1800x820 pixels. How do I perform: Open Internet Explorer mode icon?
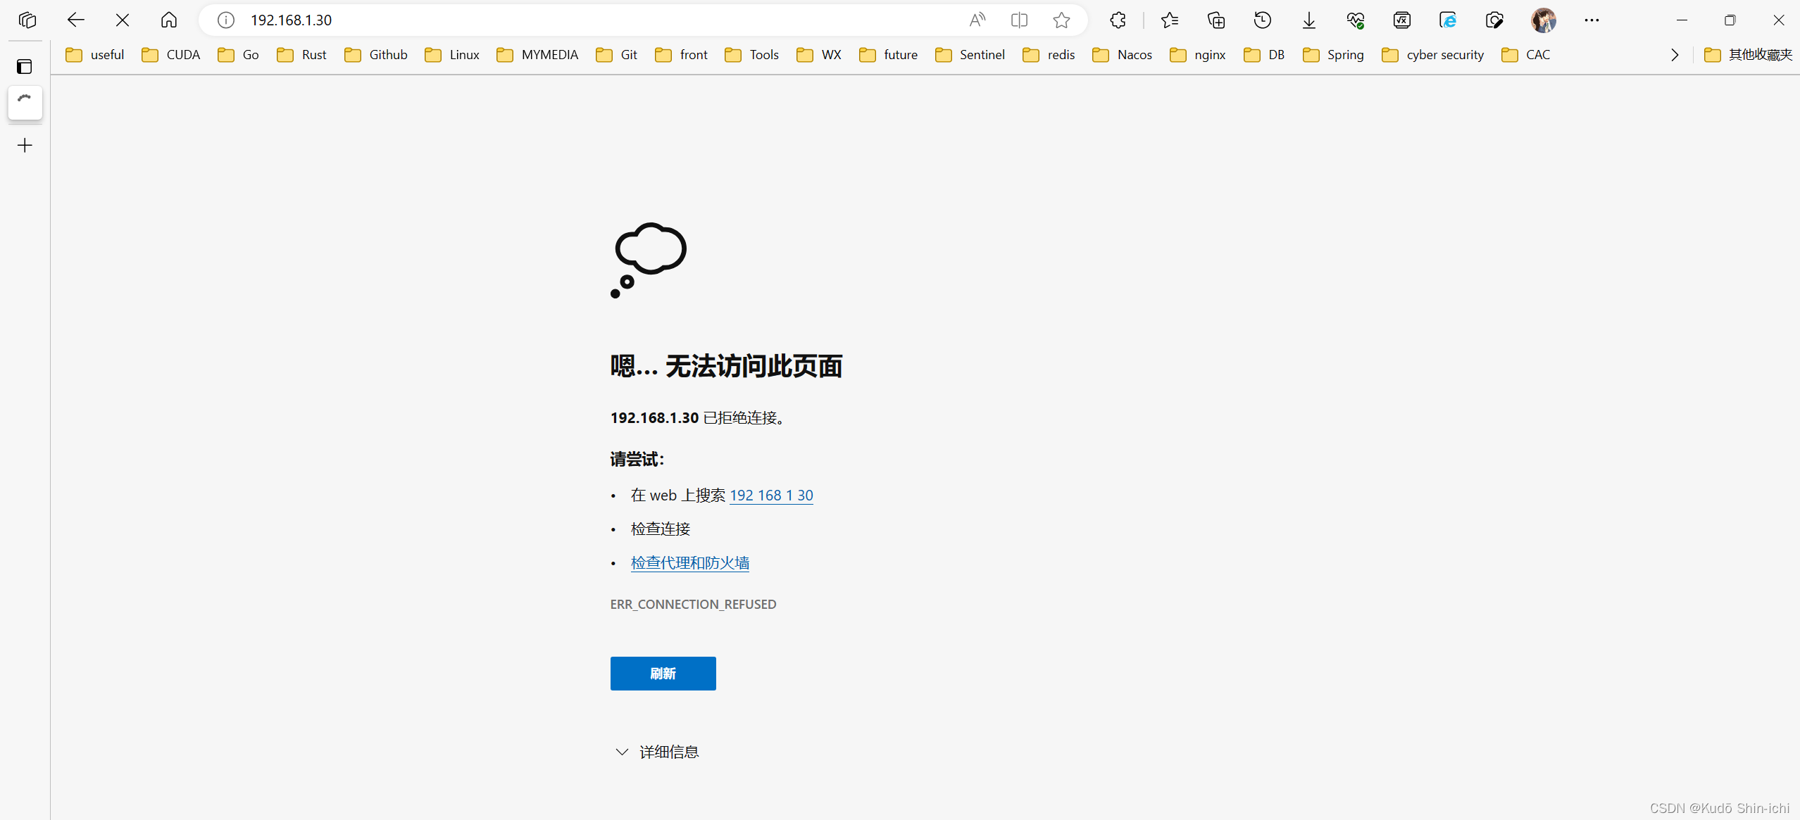(1448, 20)
